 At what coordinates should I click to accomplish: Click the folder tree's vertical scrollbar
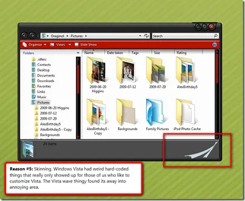pyautogui.click(x=78, y=98)
